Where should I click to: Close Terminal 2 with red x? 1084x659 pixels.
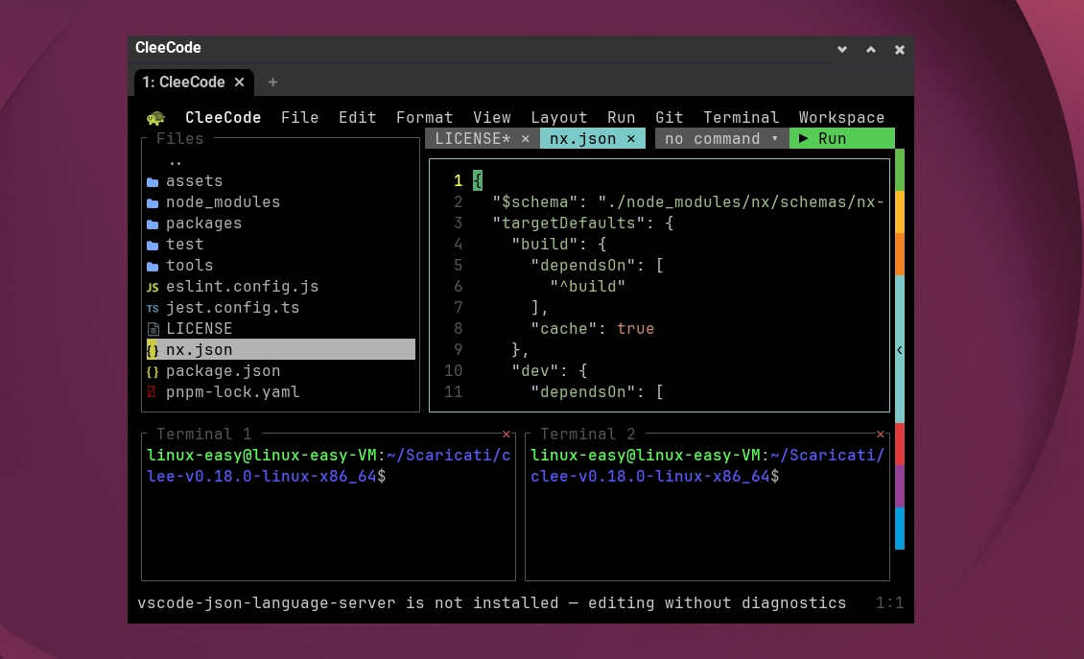coord(880,435)
